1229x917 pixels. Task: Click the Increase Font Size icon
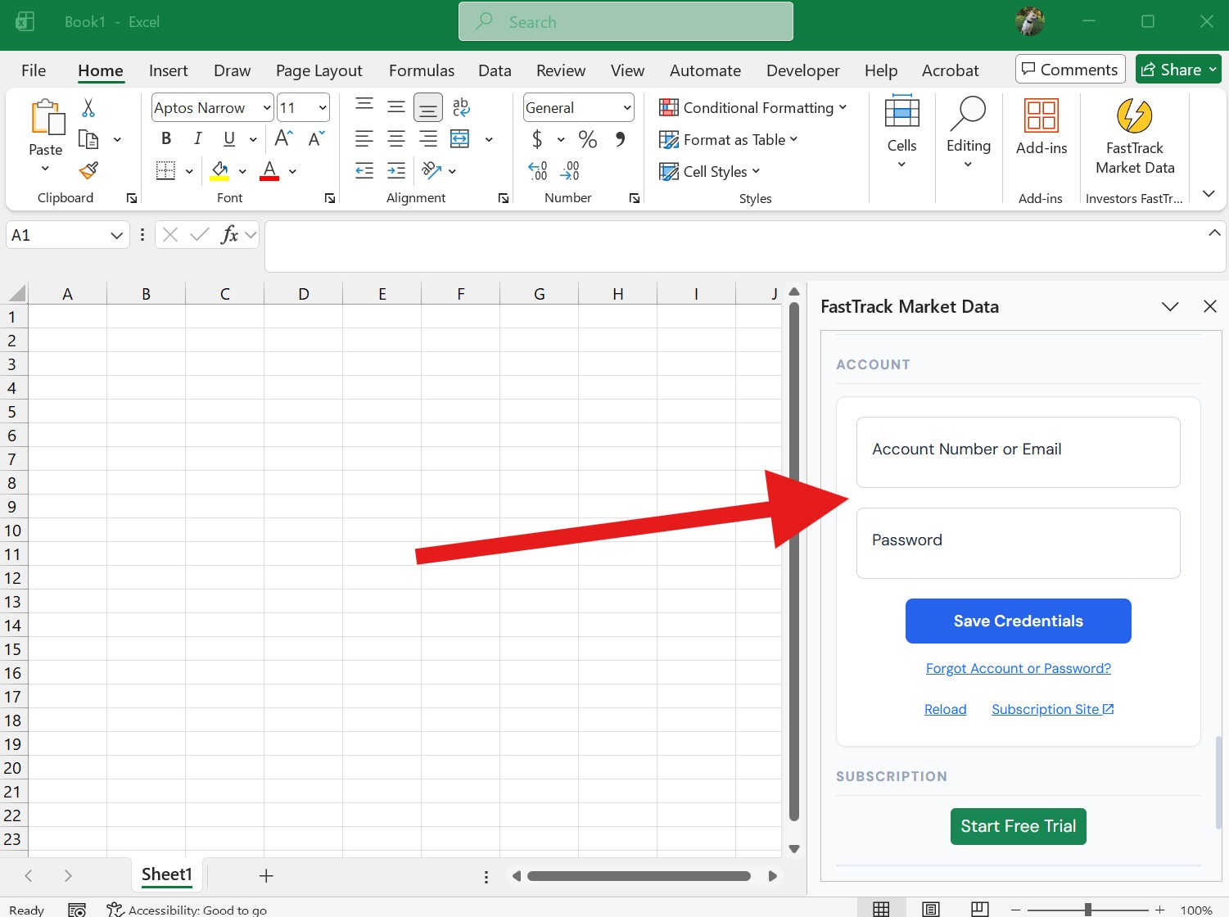[283, 138]
